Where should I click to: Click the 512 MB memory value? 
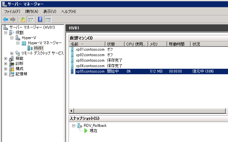tap(156, 71)
